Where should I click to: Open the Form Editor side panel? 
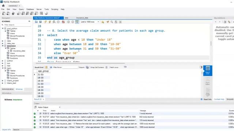(x=208, y=81)
